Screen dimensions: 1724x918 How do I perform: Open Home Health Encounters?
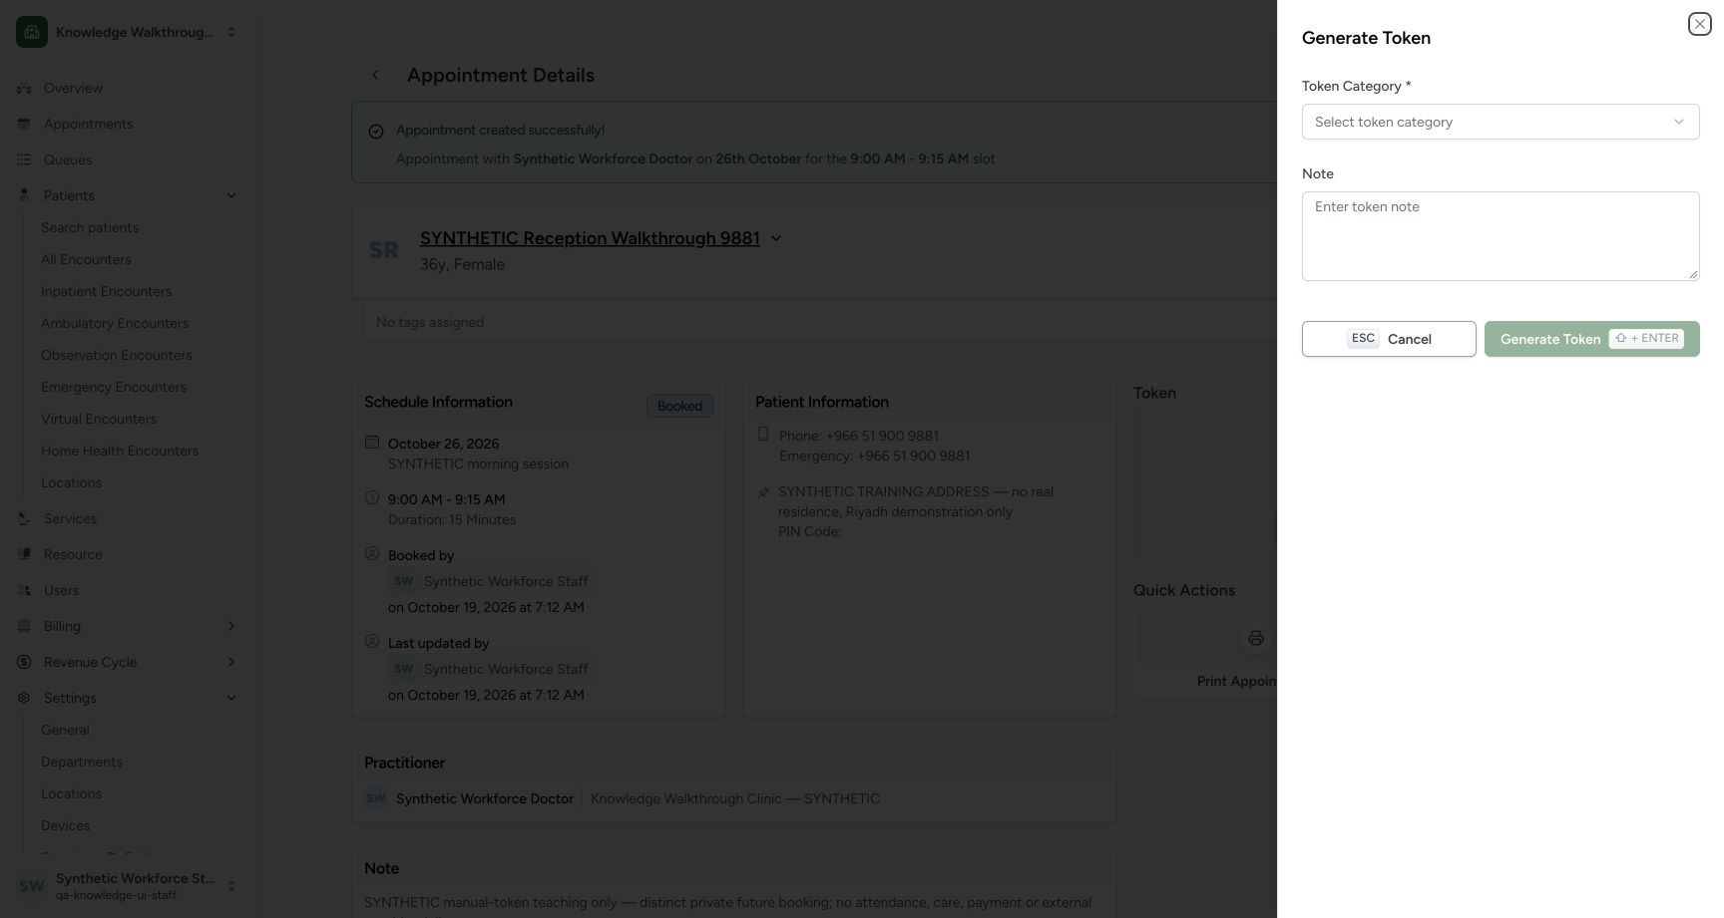point(120,451)
